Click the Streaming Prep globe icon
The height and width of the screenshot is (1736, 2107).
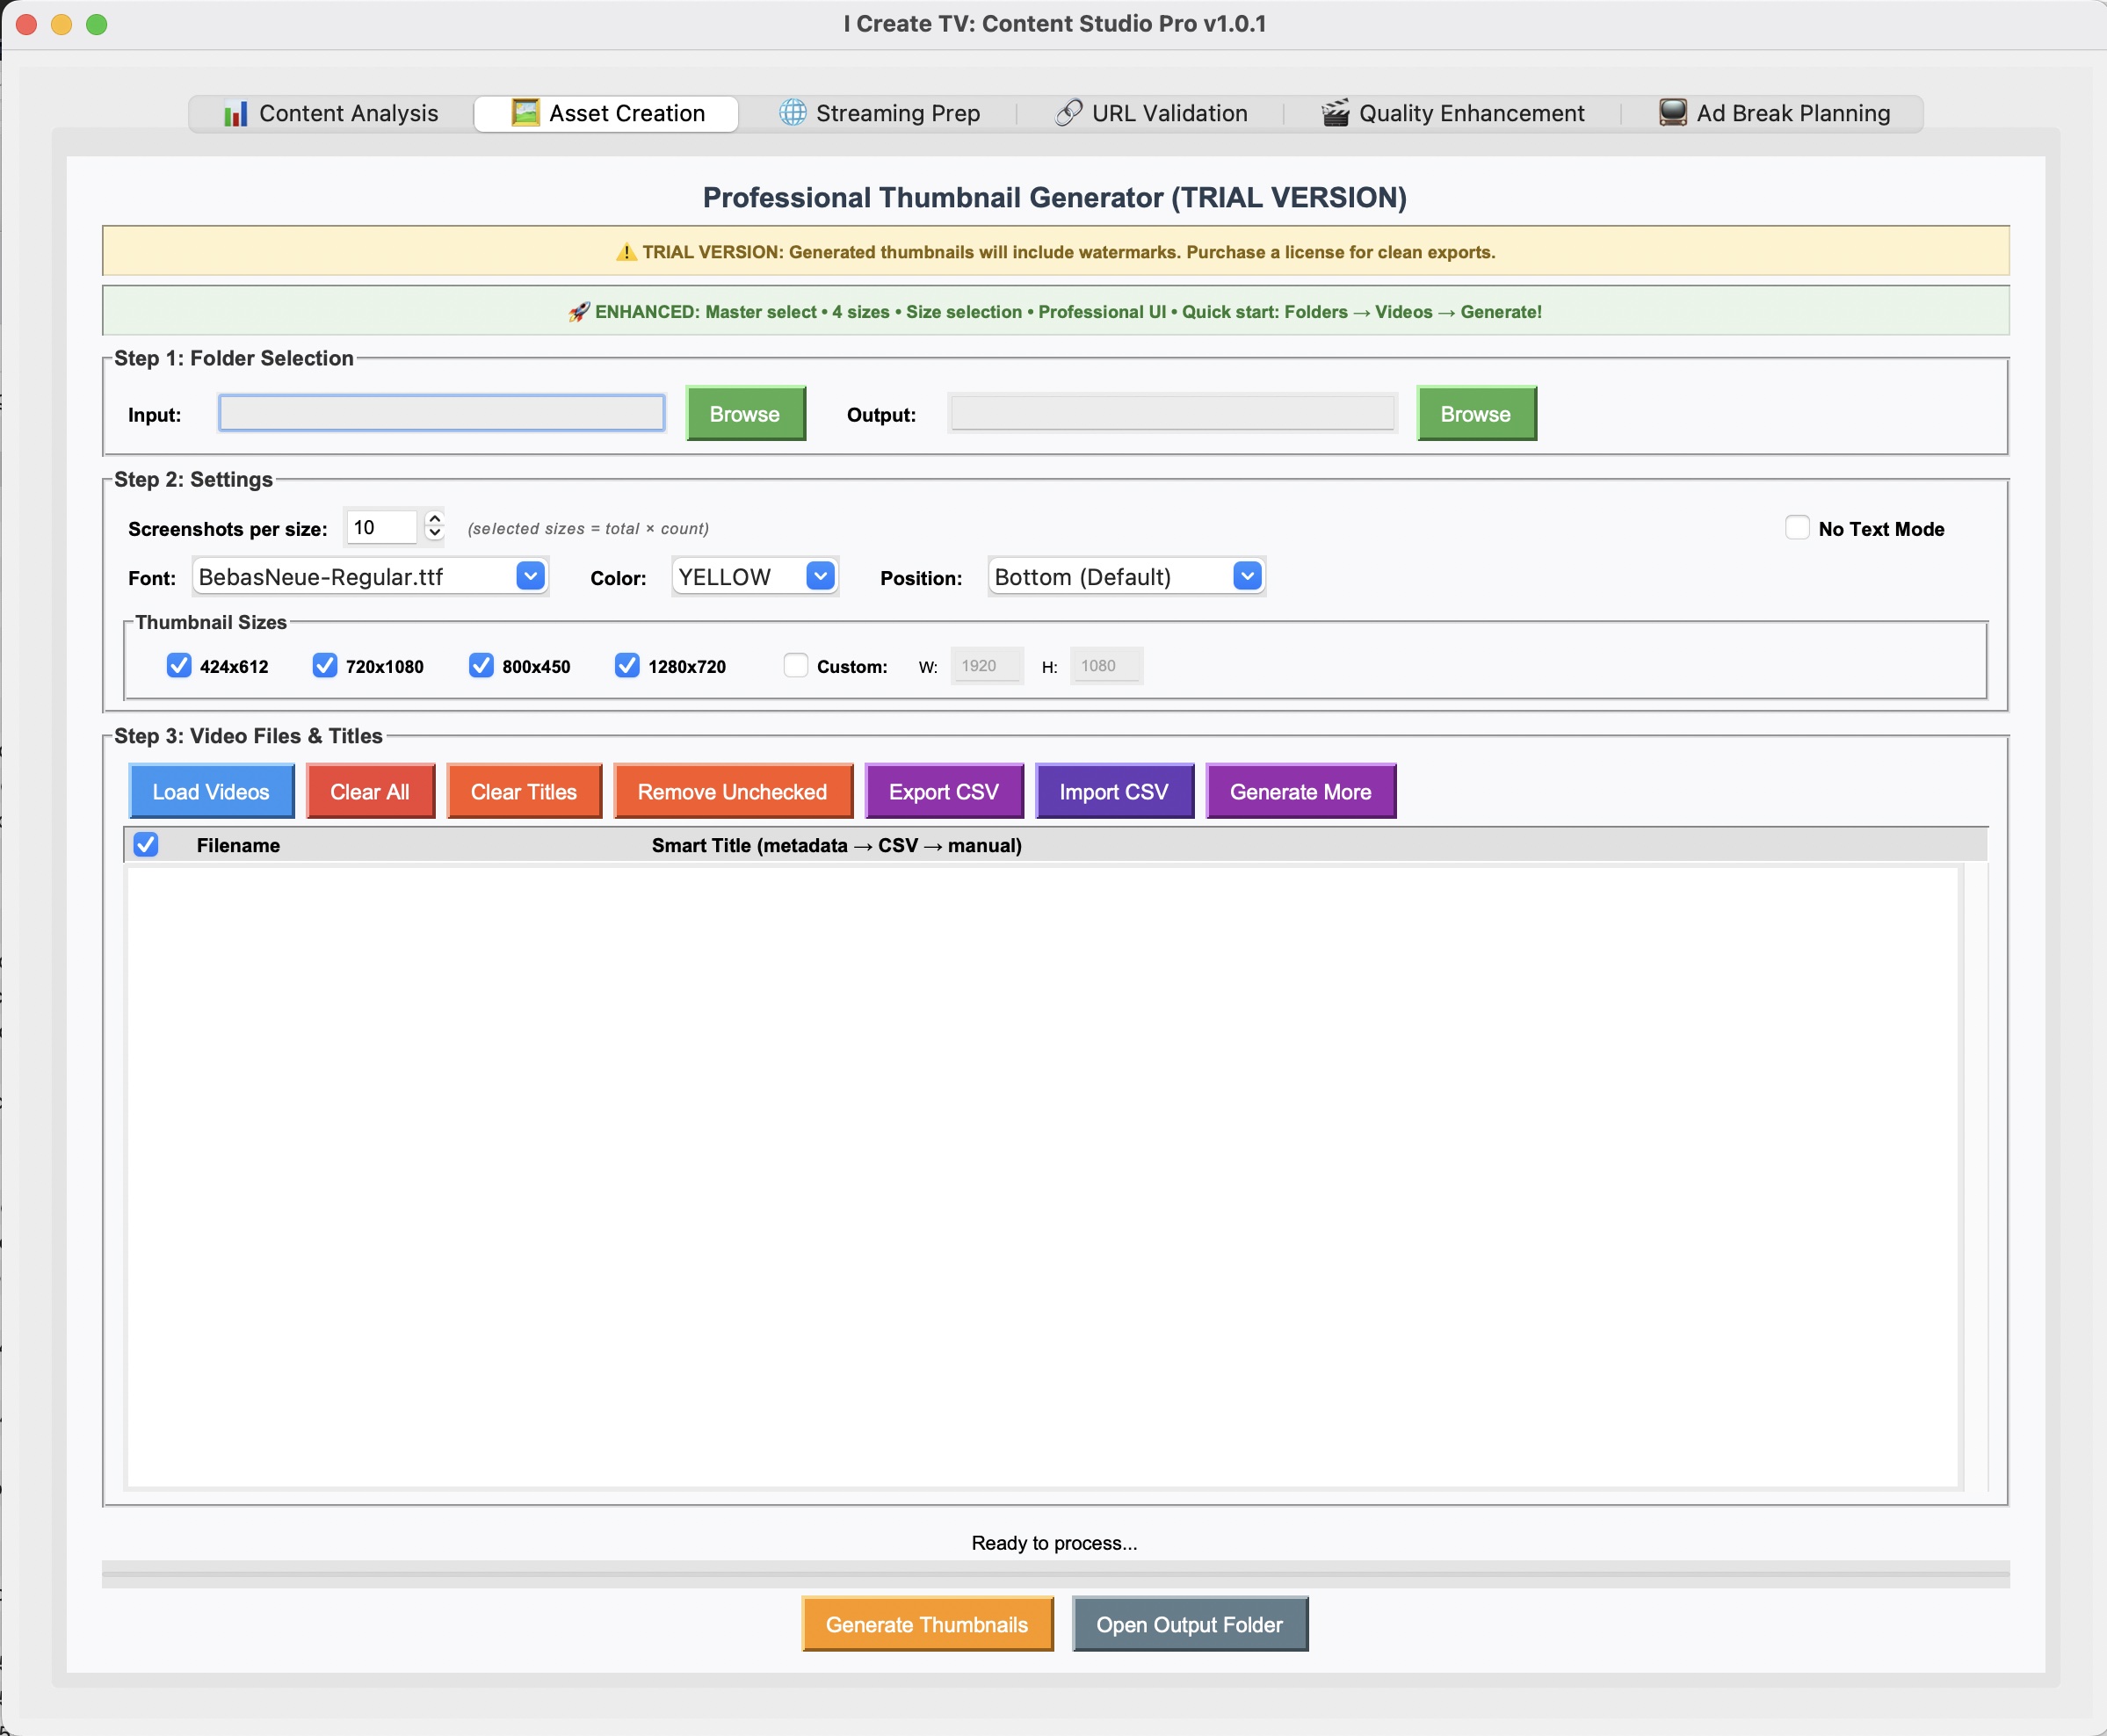pos(792,113)
